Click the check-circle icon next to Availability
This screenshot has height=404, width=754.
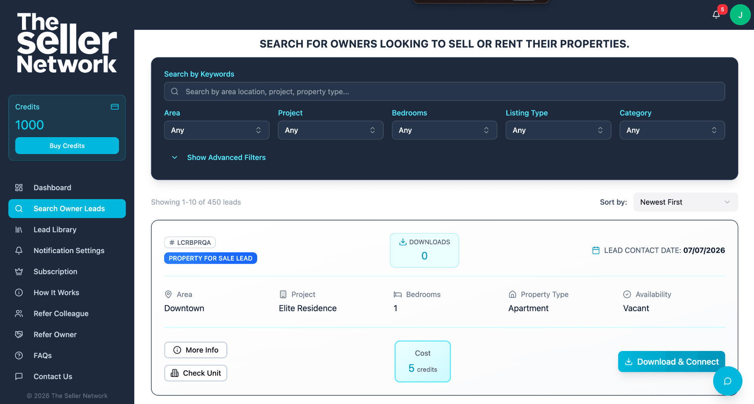[x=627, y=294]
